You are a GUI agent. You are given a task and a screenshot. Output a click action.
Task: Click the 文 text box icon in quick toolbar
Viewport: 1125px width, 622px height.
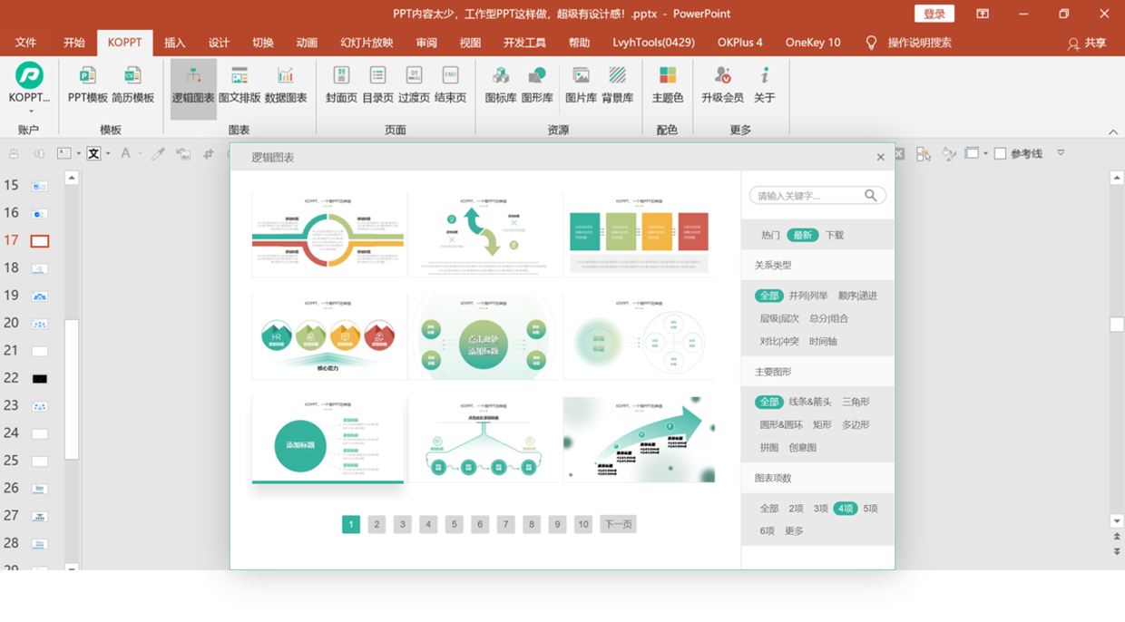pyautogui.click(x=93, y=154)
